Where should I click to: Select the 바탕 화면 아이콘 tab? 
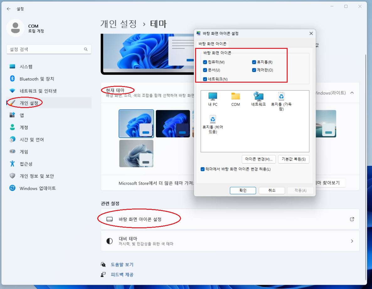pyautogui.click(x=212, y=44)
